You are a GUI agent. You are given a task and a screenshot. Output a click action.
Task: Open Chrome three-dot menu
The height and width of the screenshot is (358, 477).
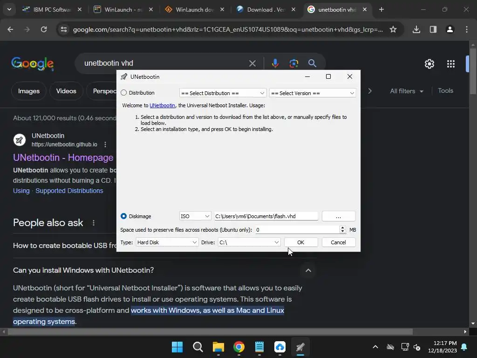click(x=467, y=29)
